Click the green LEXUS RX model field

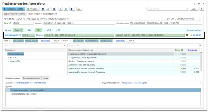[x=79, y=35]
